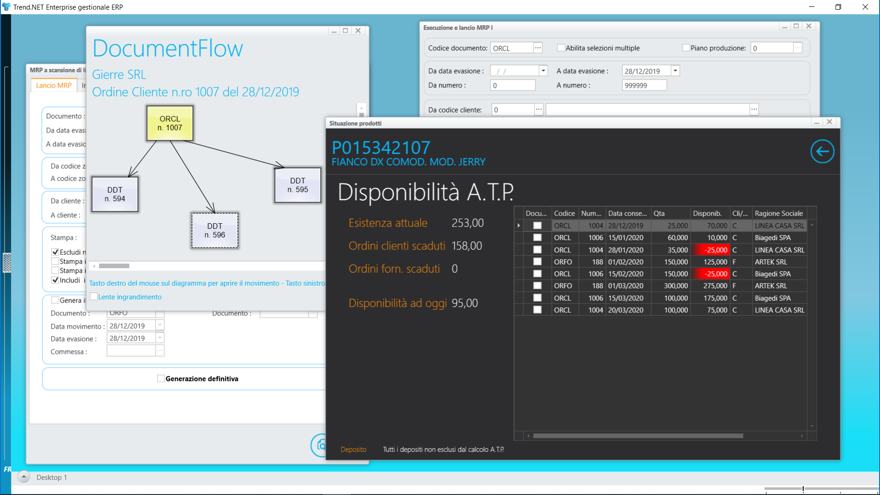
Task: Enable Abilita selezioni multiple checkbox
Action: click(561, 48)
